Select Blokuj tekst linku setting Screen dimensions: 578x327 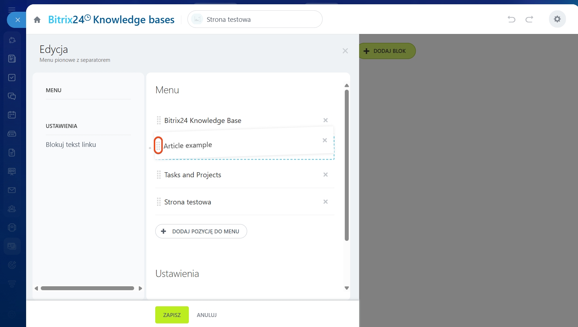[x=71, y=145]
